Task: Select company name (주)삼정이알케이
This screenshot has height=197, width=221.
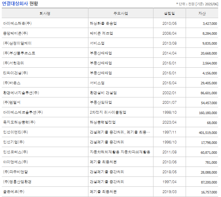Action: tap(17, 43)
